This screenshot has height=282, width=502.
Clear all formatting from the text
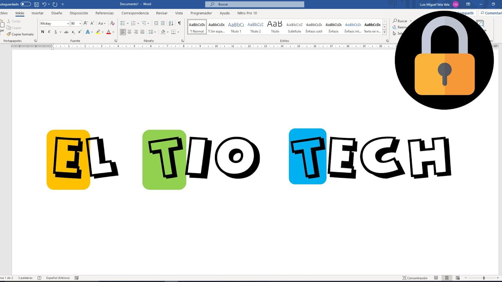113,23
